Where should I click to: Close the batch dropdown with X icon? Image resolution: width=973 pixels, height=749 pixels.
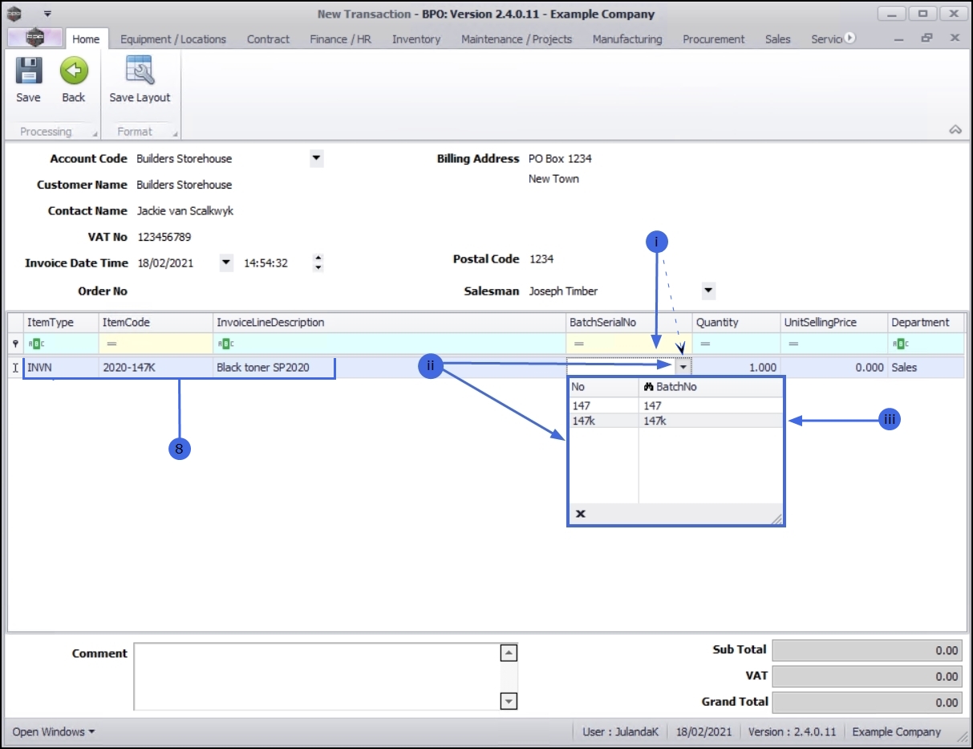coord(580,514)
